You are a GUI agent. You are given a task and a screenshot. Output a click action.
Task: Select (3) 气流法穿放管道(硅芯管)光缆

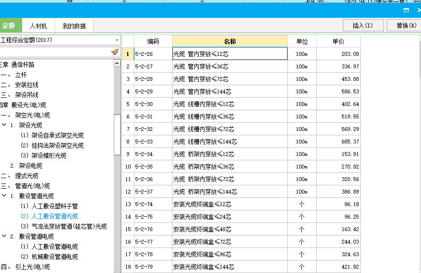(64, 226)
